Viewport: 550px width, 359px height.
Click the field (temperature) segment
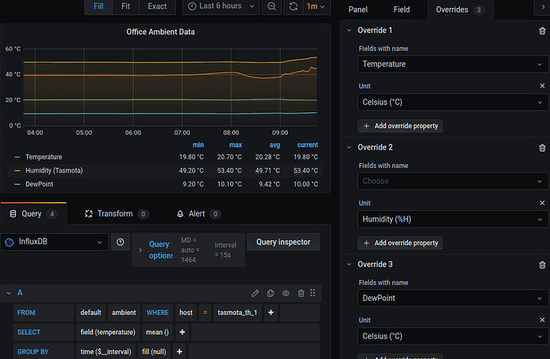[x=108, y=333]
